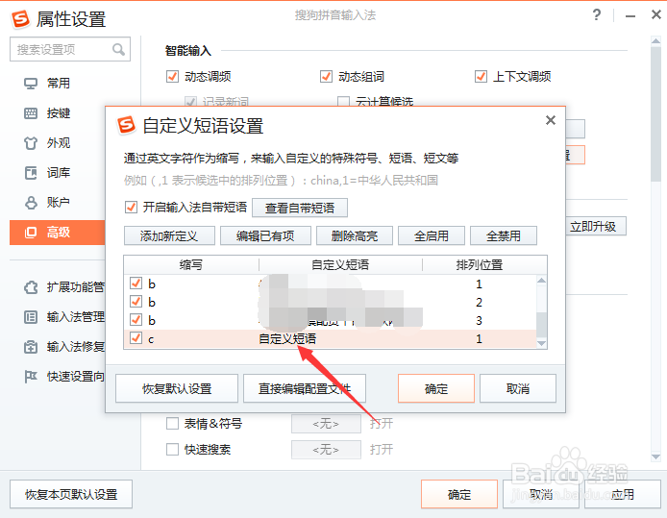Click the 扩展功能管理 puzzle icon

(x=31, y=287)
